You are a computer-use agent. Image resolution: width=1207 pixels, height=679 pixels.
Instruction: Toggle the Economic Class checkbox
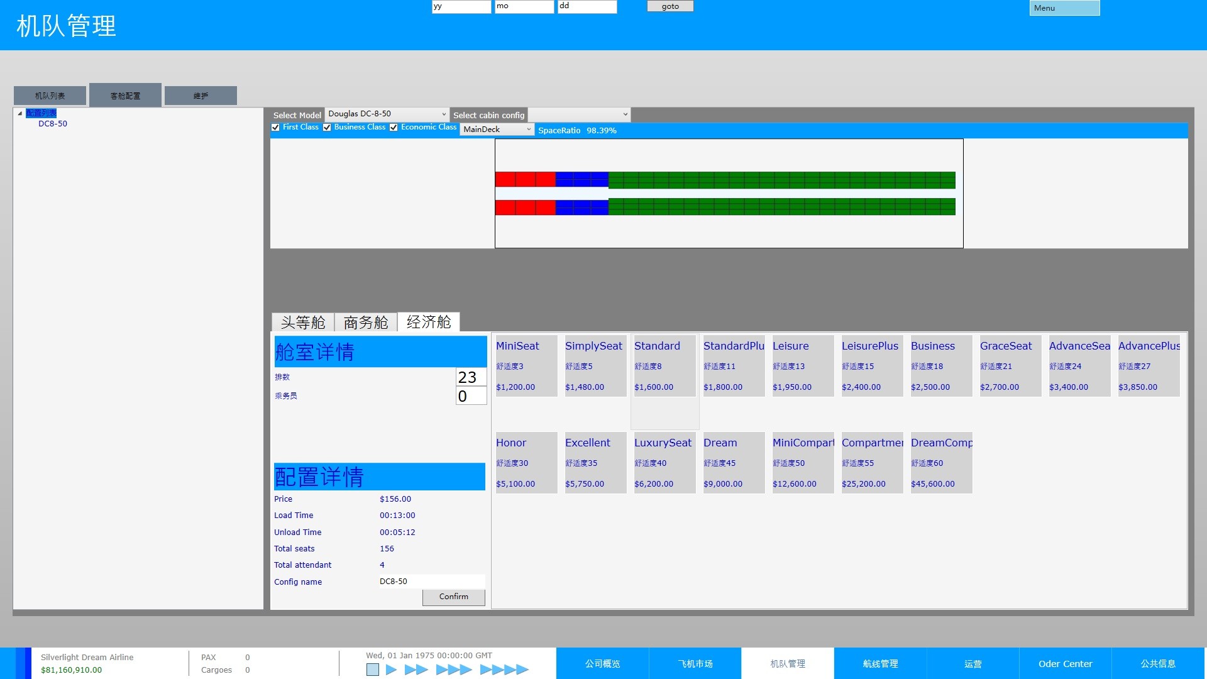click(394, 128)
